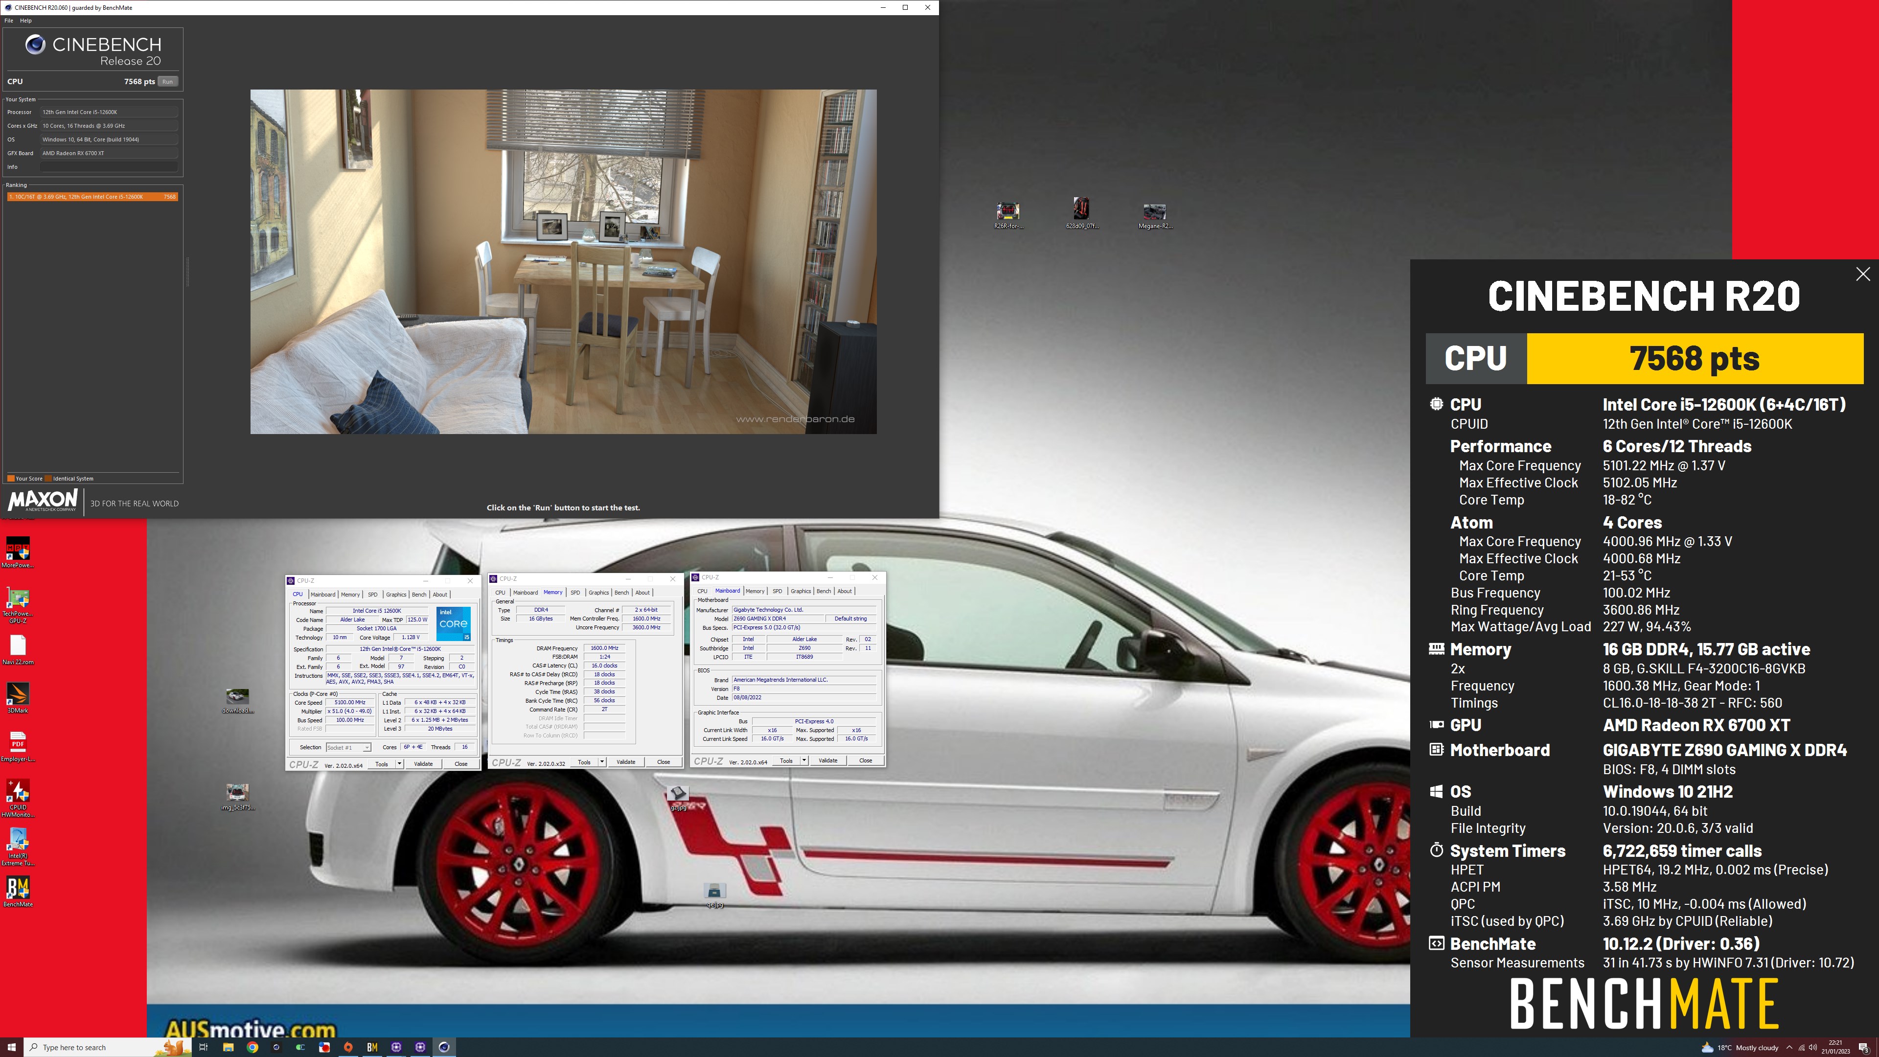1879x1057 pixels.
Task: Activate the Cinebench taskbar icon
Action: click(443, 1047)
